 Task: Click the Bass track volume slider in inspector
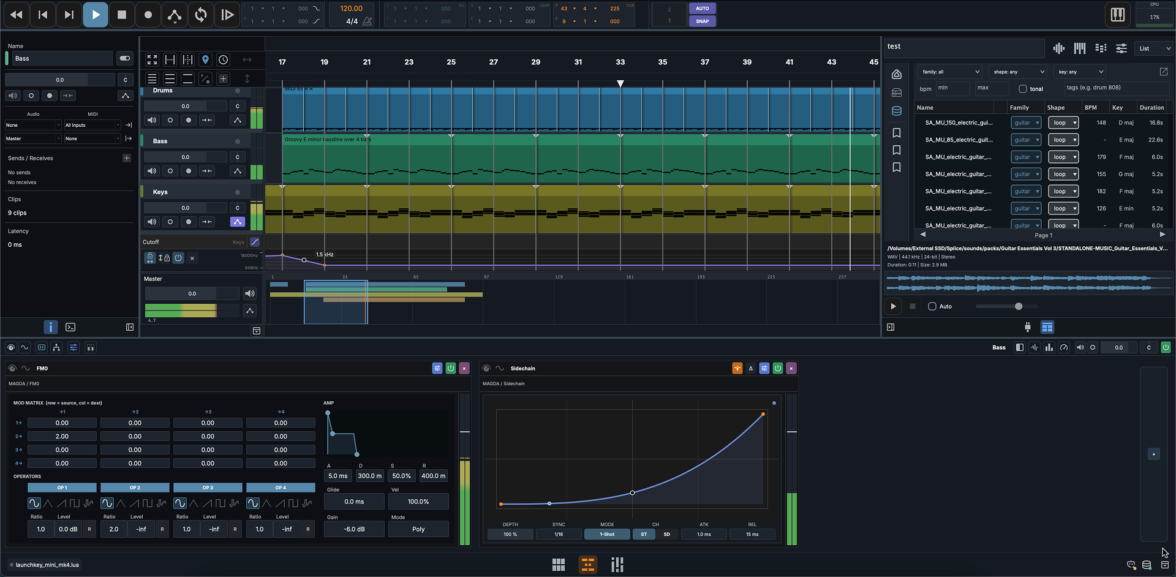pyautogui.click(x=59, y=80)
